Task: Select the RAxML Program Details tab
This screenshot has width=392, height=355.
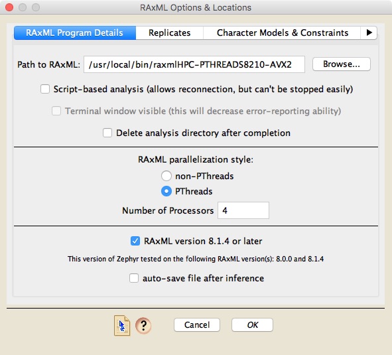Action: point(75,33)
